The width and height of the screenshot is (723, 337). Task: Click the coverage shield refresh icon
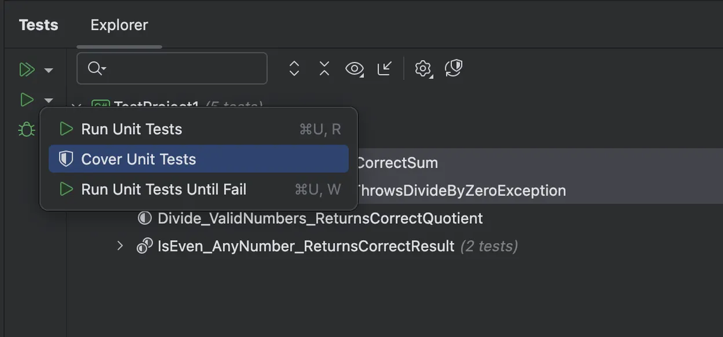click(453, 69)
